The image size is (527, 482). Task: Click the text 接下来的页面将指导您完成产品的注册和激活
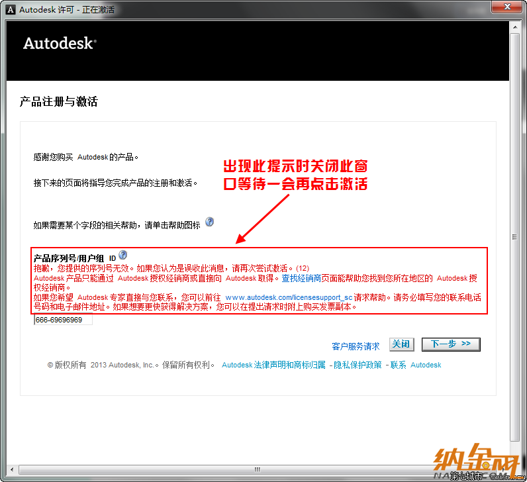point(115,183)
